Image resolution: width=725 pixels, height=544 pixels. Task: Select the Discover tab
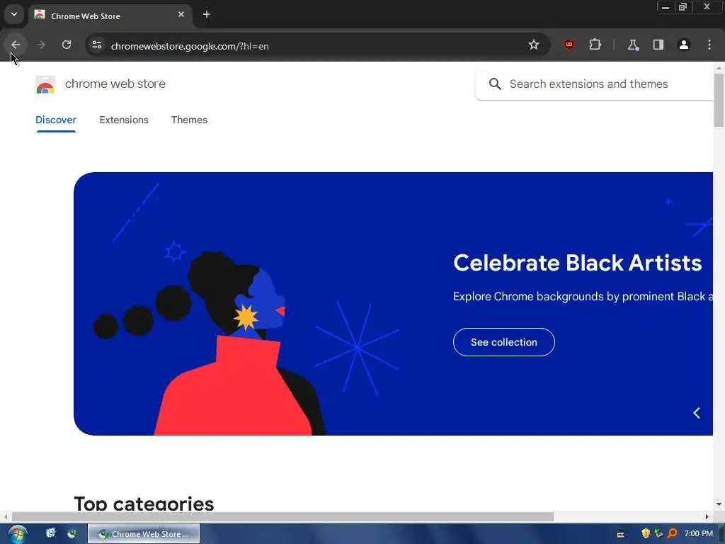coord(56,120)
